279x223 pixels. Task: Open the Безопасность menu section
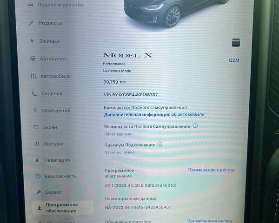click(x=60, y=176)
